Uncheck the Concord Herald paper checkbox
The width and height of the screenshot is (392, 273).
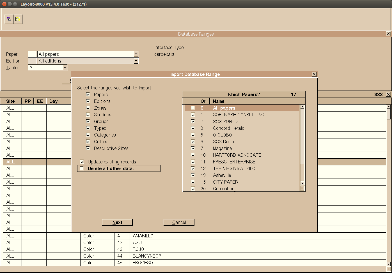pyautogui.click(x=193, y=128)
